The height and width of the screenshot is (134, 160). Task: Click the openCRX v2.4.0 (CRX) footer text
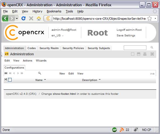point(21,94)
